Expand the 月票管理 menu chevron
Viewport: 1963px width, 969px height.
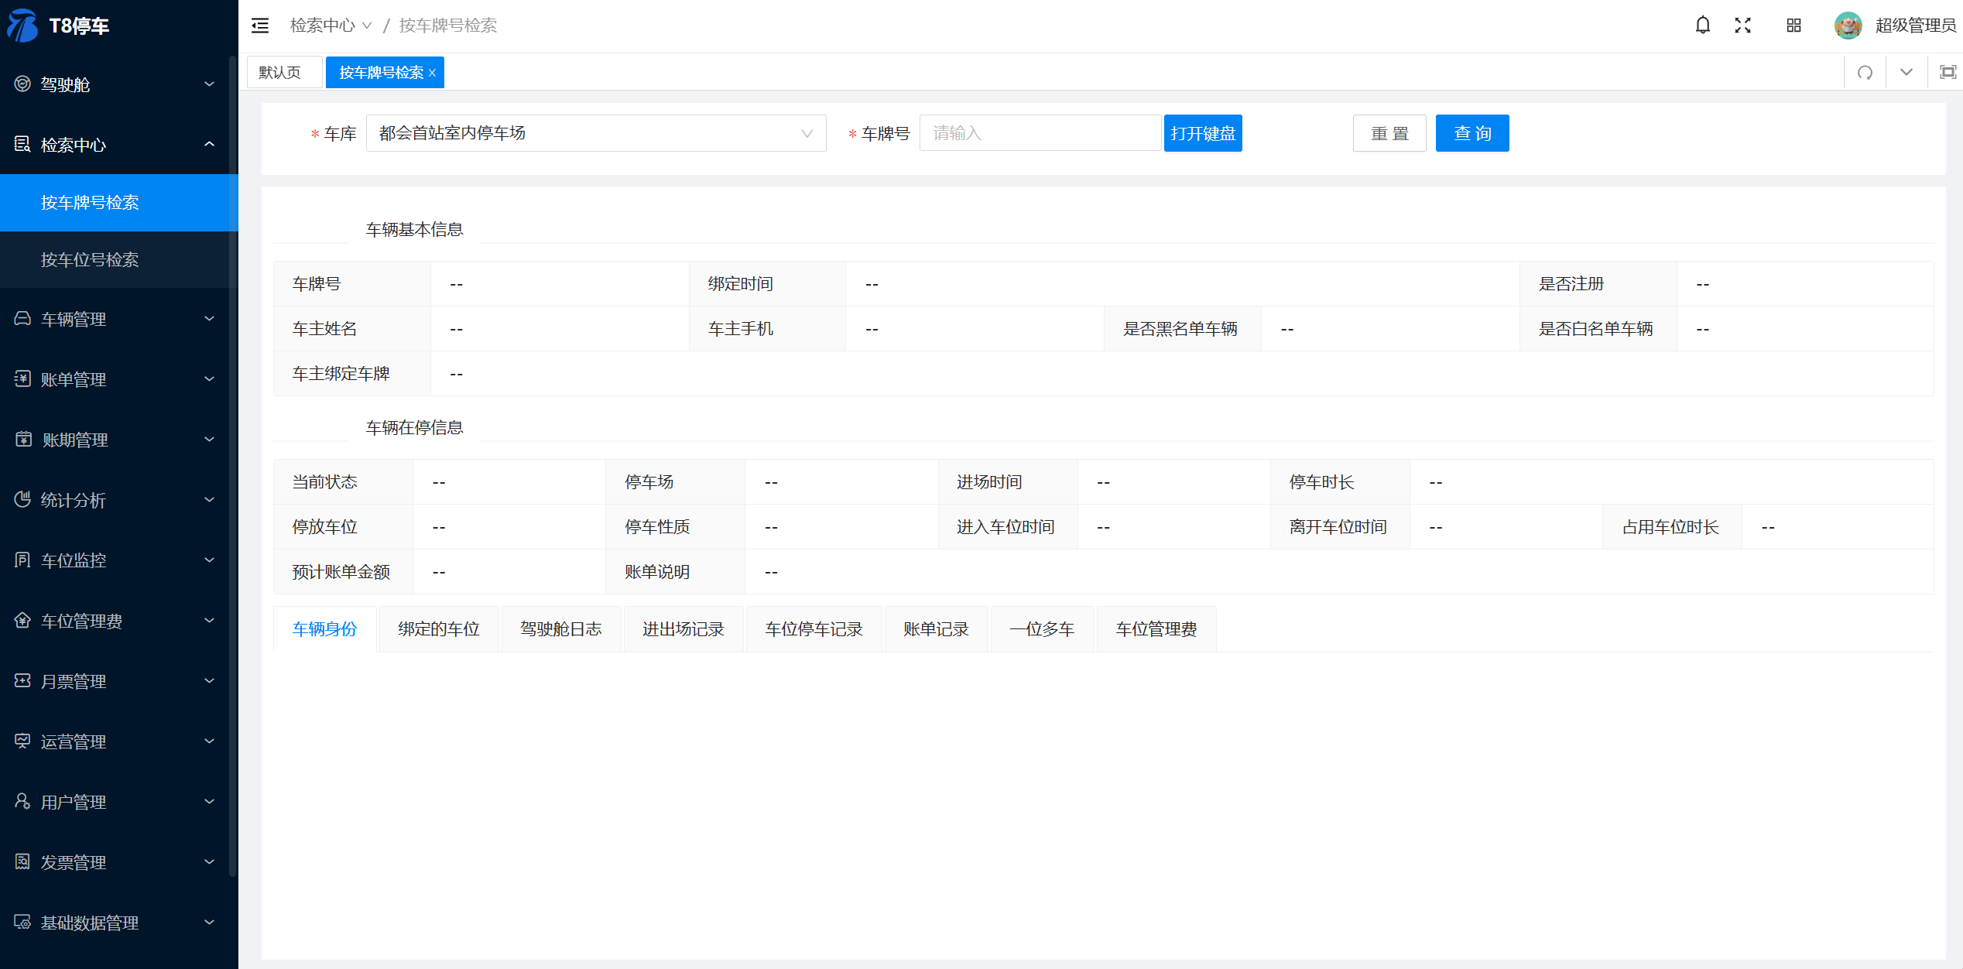209,680
